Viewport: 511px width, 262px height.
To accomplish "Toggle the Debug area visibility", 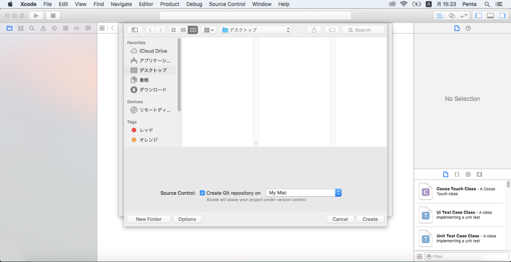I will point(490,15).
